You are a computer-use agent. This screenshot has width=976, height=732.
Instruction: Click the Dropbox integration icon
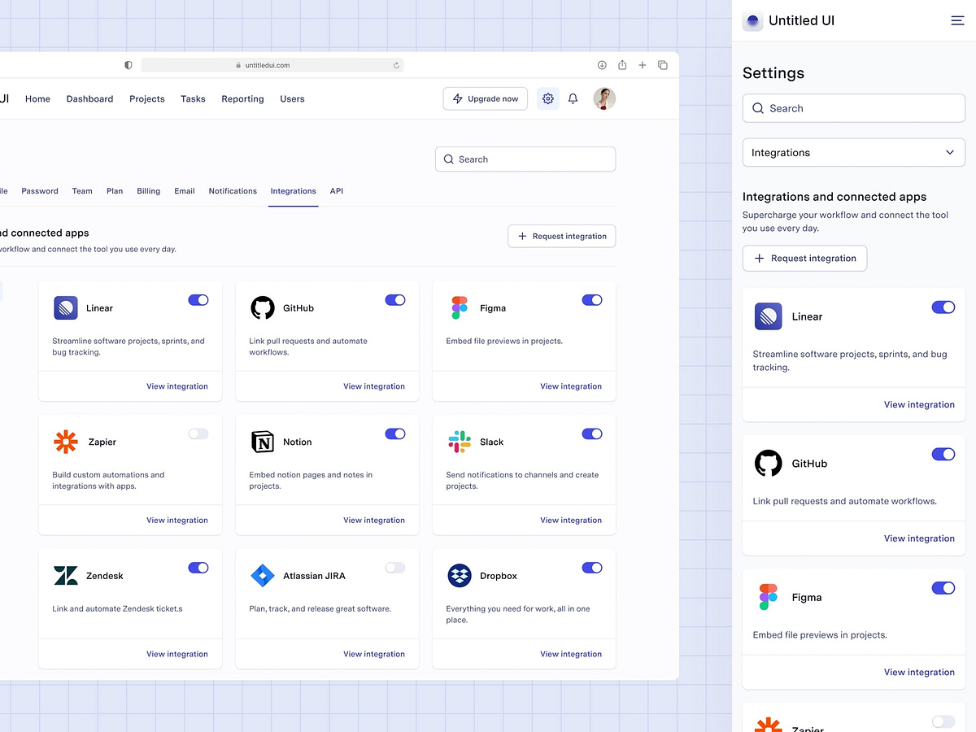pos(459,575)
